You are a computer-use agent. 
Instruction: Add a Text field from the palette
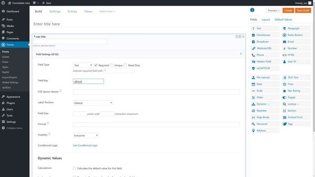(265, 29)
